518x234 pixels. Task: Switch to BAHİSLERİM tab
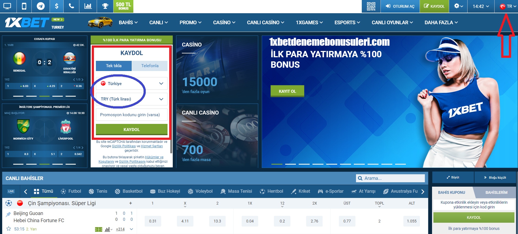(x=496, y=192)
